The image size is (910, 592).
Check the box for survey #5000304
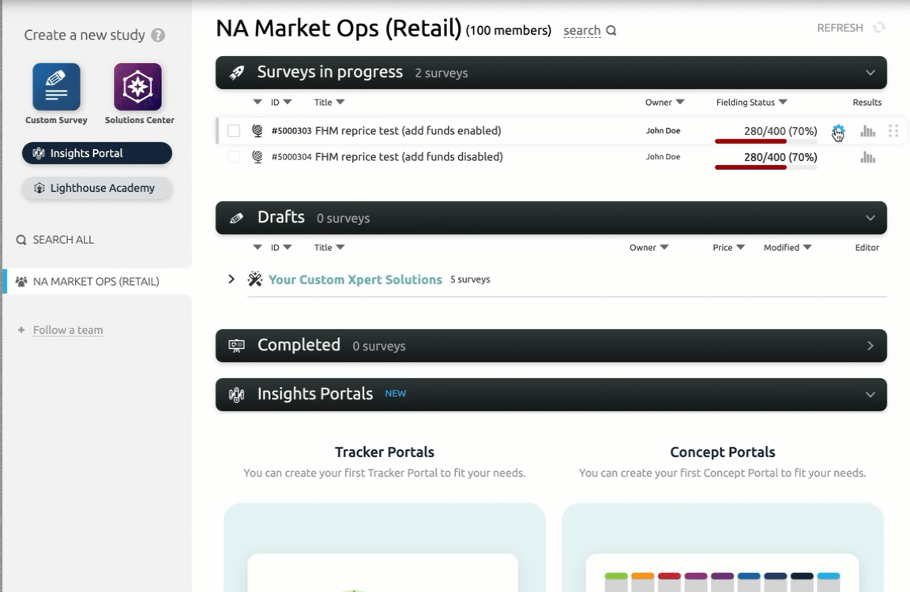[x=234, y=157]
